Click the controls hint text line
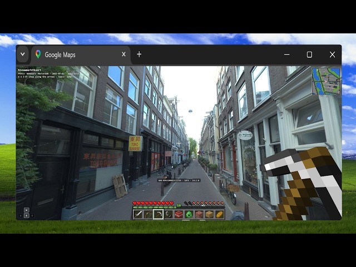 tap(44, 77)
